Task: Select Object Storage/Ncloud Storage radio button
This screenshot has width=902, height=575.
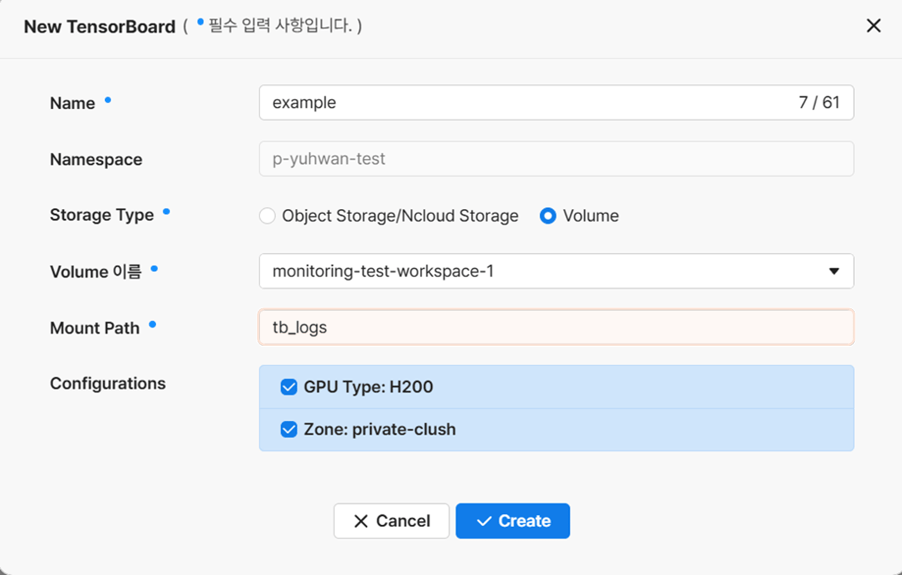Action: (268, 216)
